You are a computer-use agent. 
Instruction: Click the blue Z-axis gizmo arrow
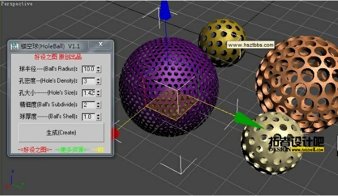pos(165,10)
